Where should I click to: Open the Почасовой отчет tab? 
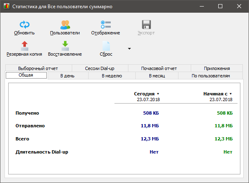tap(159, 68)
